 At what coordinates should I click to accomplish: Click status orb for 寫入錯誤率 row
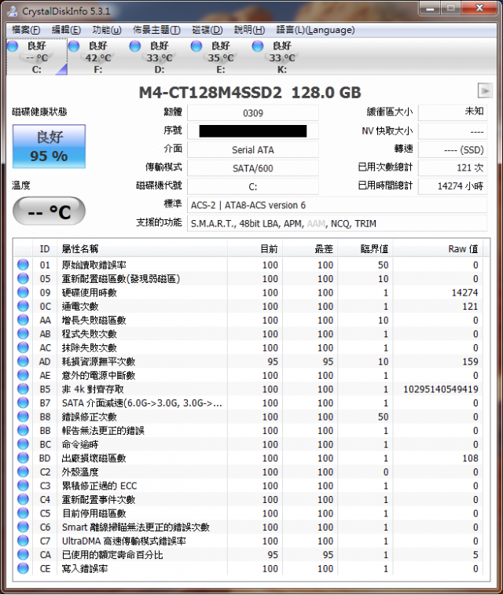(23, 568)
